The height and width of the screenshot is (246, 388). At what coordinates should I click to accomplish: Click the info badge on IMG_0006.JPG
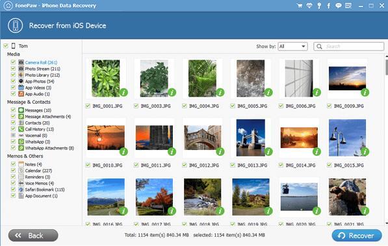(x=317, y=92)
